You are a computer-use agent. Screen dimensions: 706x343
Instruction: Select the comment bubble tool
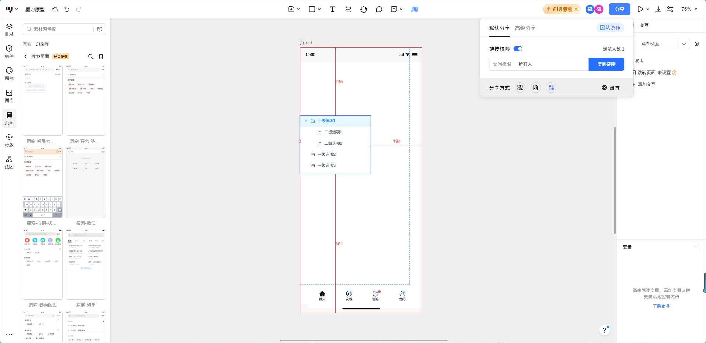(379, 9)
